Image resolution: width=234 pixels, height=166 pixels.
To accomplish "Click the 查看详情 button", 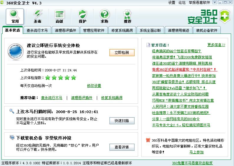I will pyautogui.click(x=122, y=147).
